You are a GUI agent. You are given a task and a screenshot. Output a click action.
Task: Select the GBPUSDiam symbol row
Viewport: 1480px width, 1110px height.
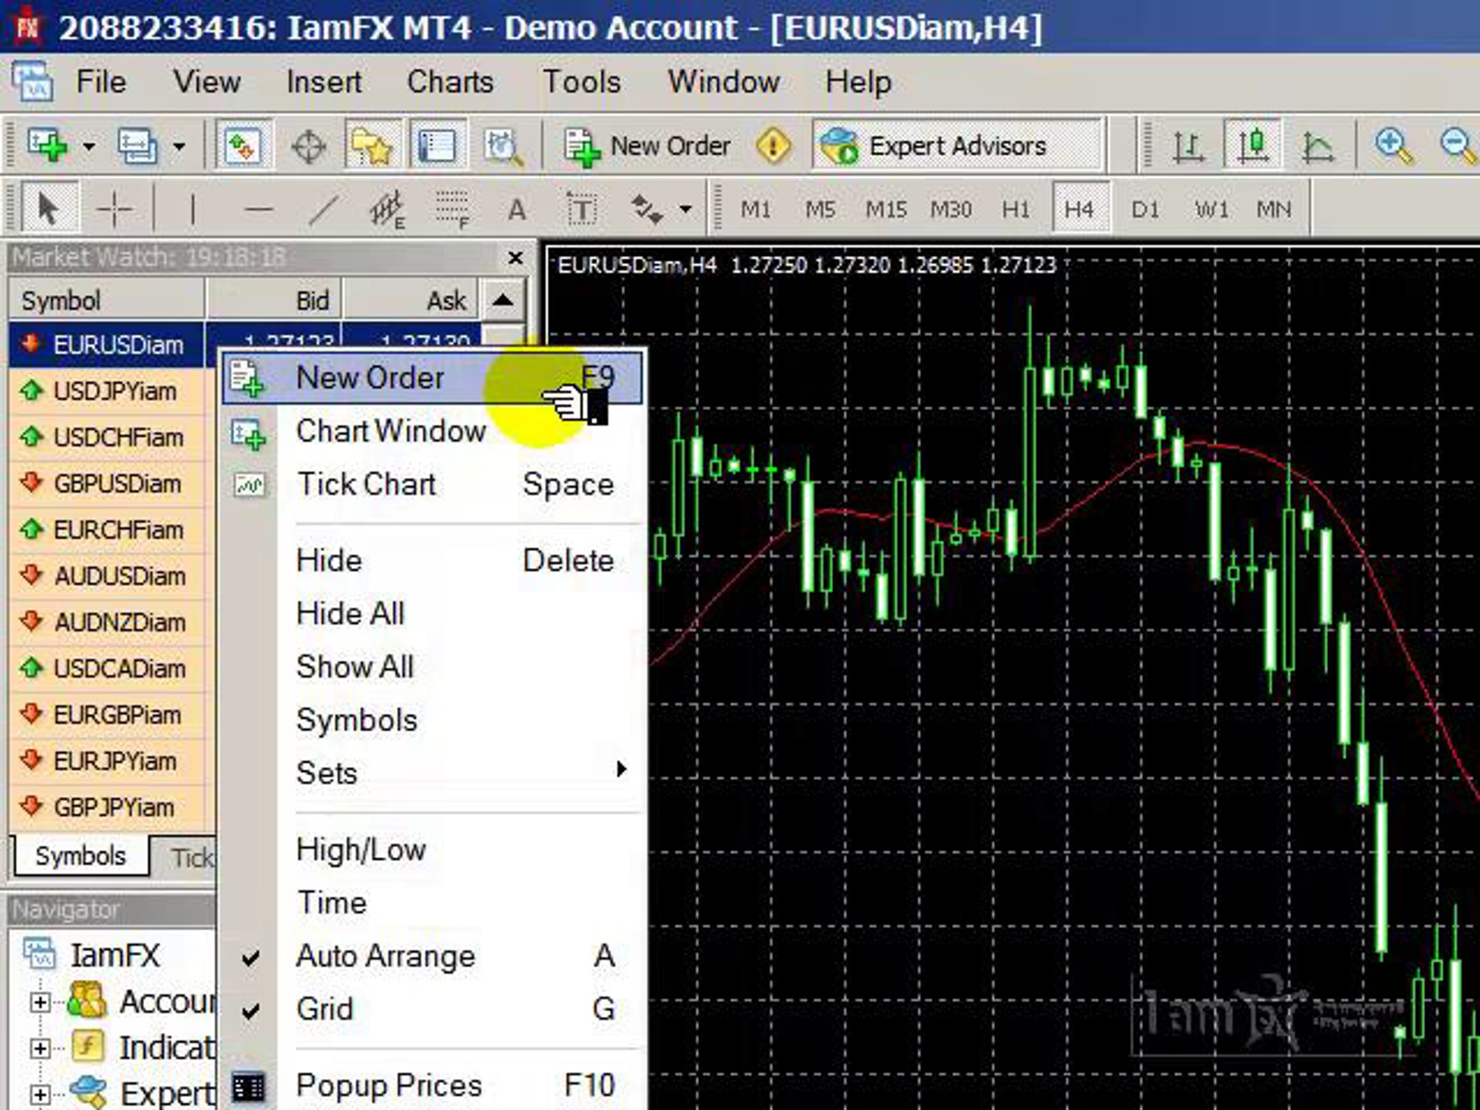(x=117, y=483)
